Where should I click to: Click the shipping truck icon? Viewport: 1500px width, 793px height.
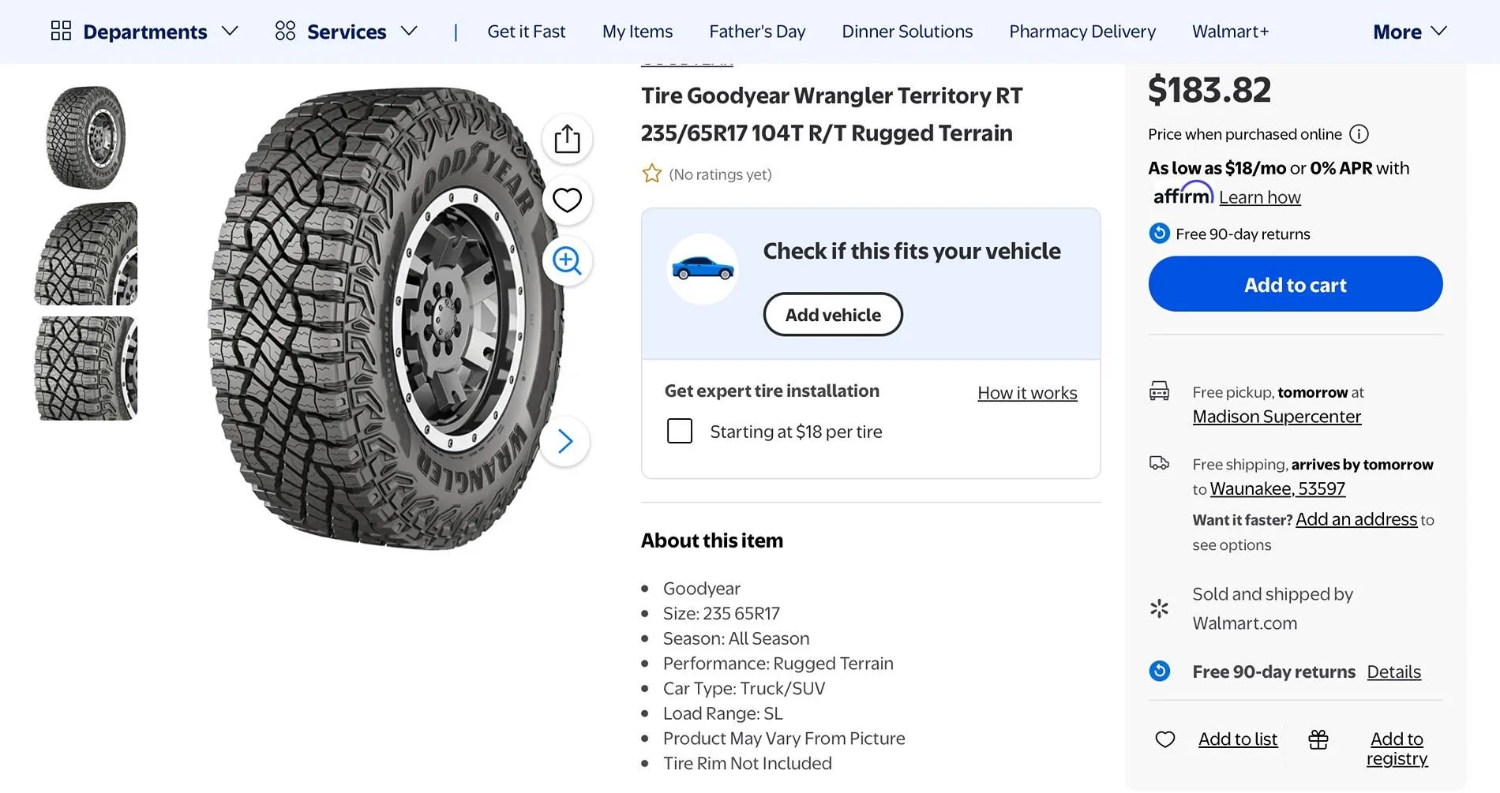pos(1159,463)
